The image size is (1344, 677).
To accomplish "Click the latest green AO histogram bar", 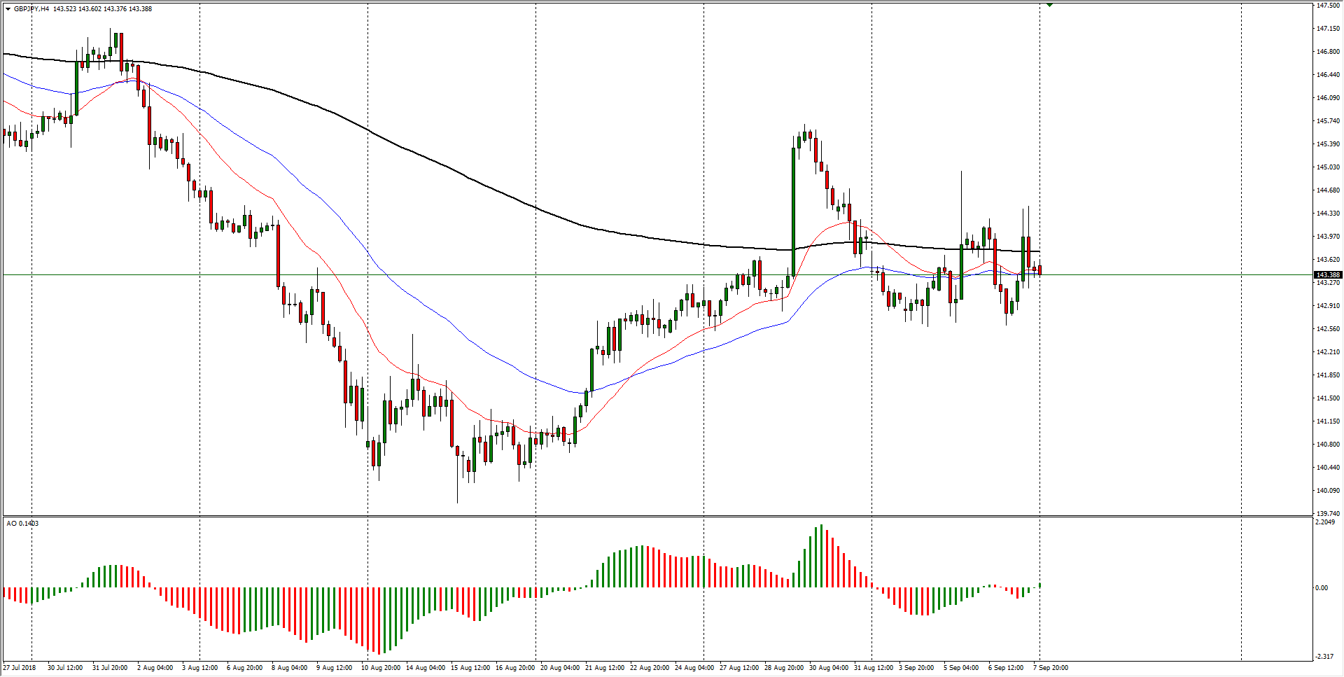I will point(1040,585).
